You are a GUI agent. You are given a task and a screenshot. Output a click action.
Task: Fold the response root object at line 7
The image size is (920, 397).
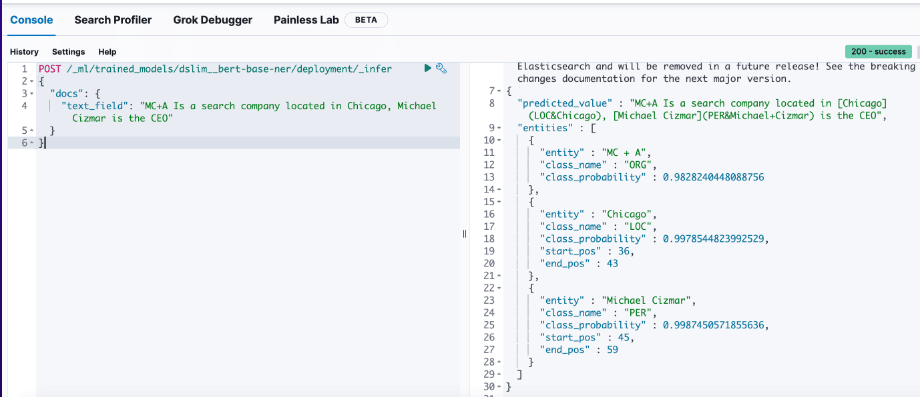pyautogui.click(x=499, y=91)
